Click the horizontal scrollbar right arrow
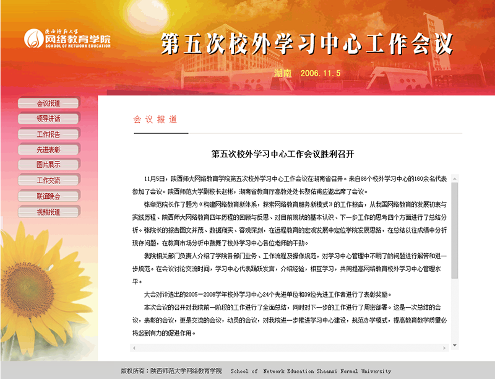 tap(444, 348)
